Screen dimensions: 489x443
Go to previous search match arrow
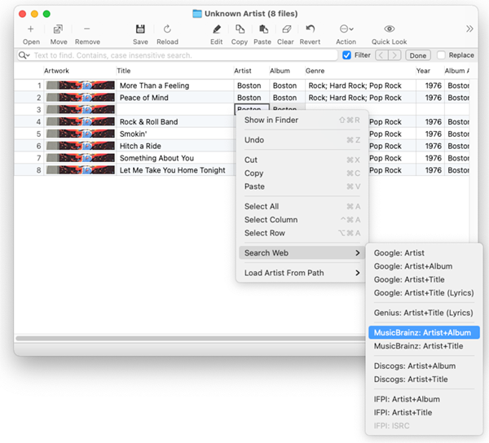[x=381, y=55]
